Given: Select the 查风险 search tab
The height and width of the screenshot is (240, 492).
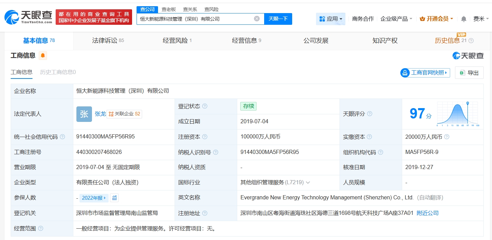Looking at the screenshot, I should pos(212,9).
